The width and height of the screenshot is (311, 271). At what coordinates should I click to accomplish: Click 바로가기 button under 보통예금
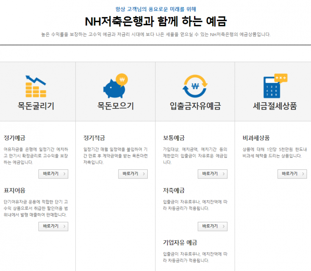pyautogui.click(x=213, y=174)
